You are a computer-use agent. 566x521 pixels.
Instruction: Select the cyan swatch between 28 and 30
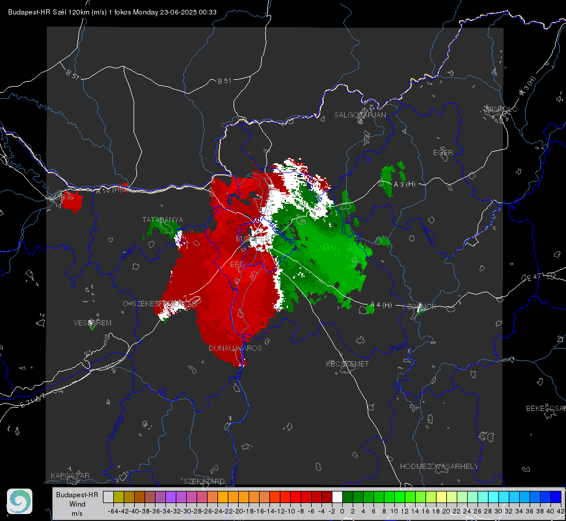[494, 497]
